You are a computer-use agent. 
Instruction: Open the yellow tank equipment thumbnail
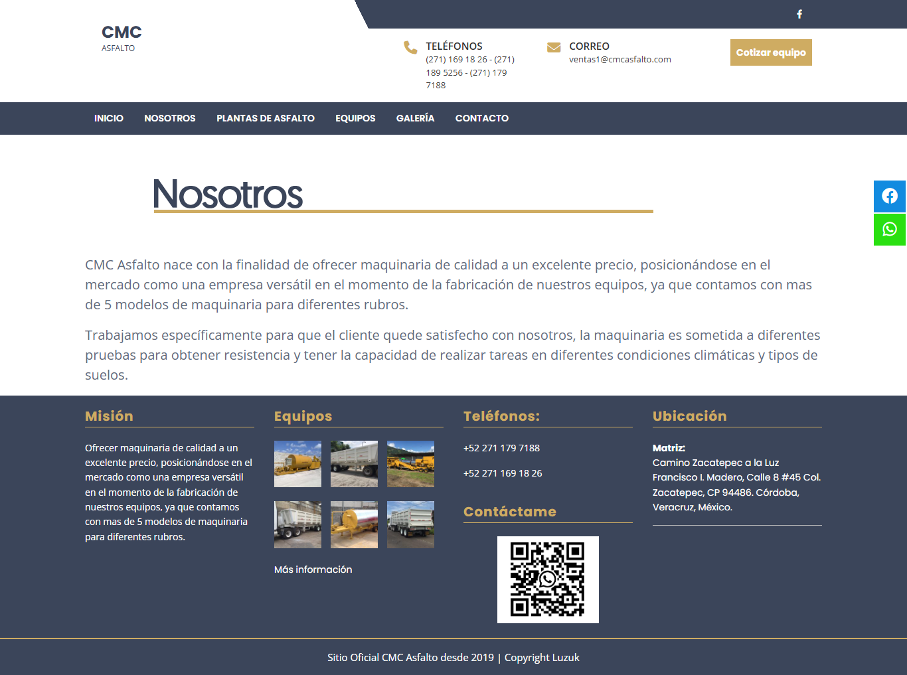coord(297,464)
